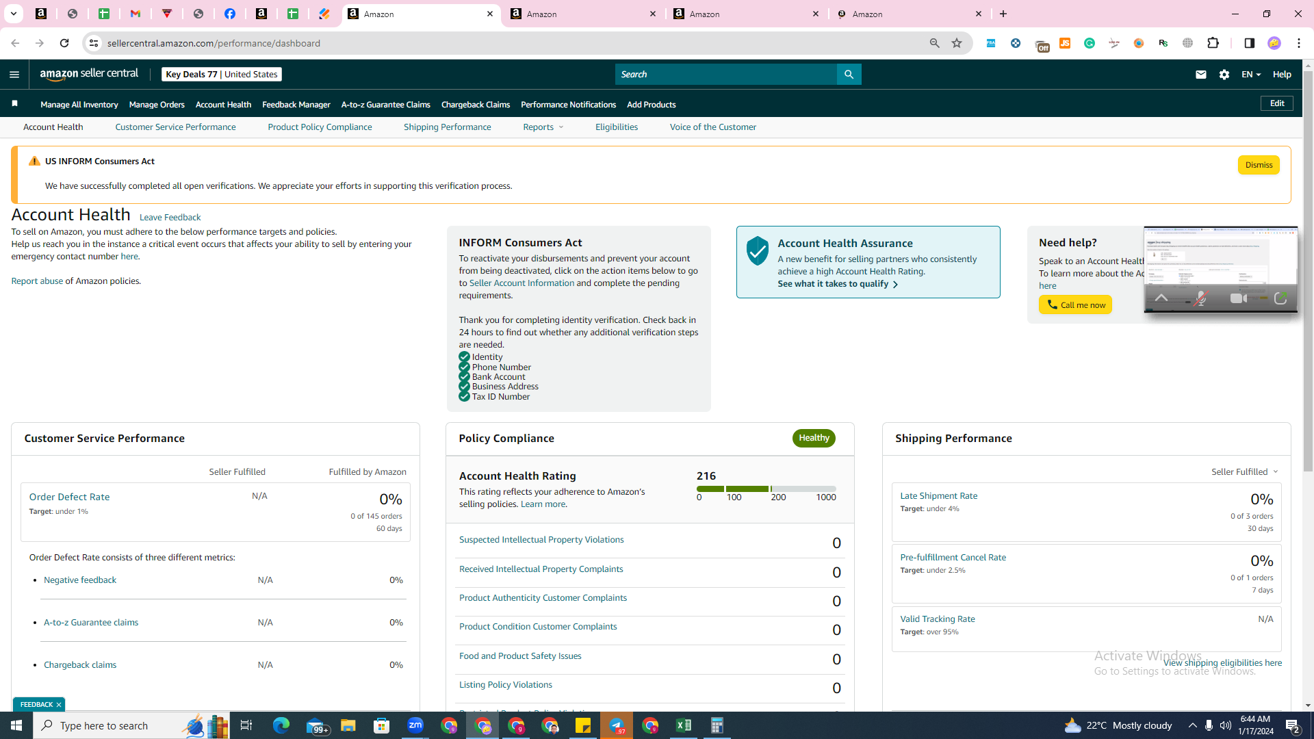The image size is (1314, 739).
Task: Switch to Shipping Performance tab
Action: 447,127
